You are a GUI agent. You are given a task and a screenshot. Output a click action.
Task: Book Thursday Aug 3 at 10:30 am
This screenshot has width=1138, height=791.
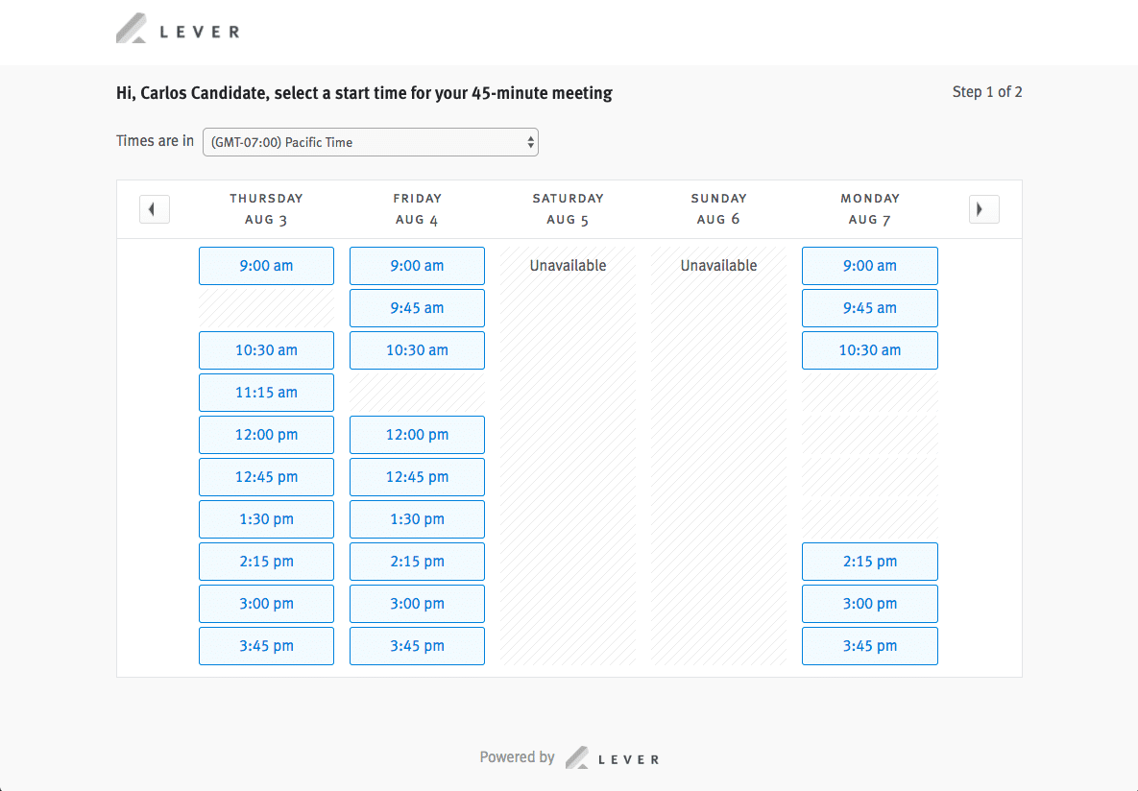[266, 349]
